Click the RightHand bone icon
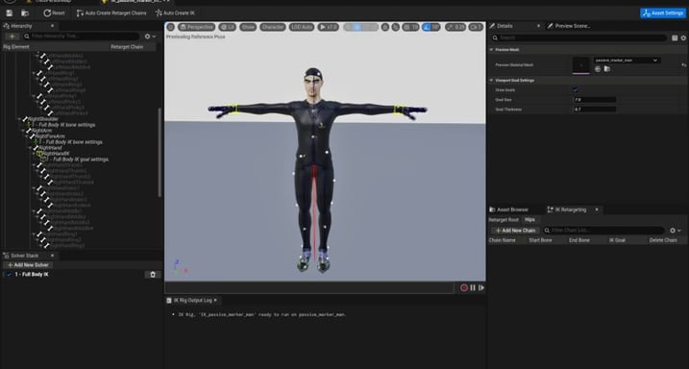 pyautogui.click(x=36, y=148)
